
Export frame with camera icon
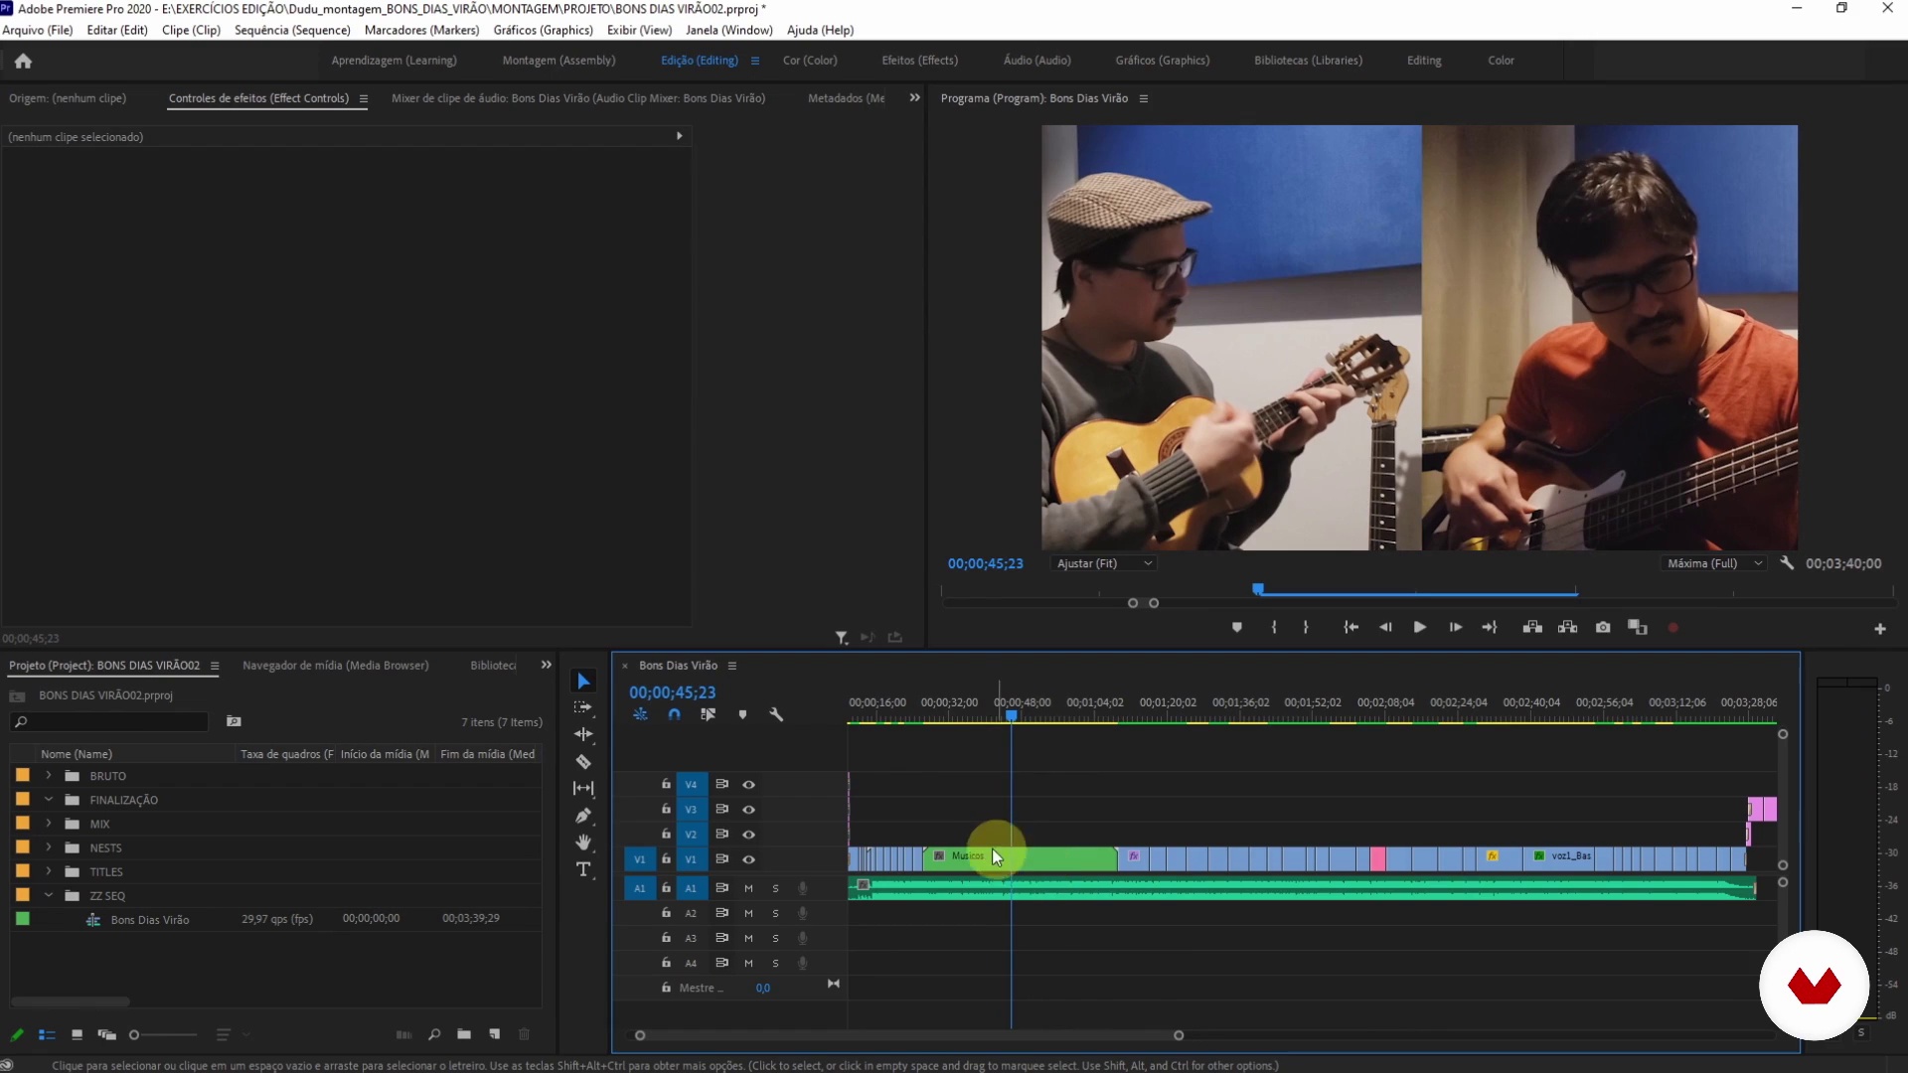[1603, 628]
